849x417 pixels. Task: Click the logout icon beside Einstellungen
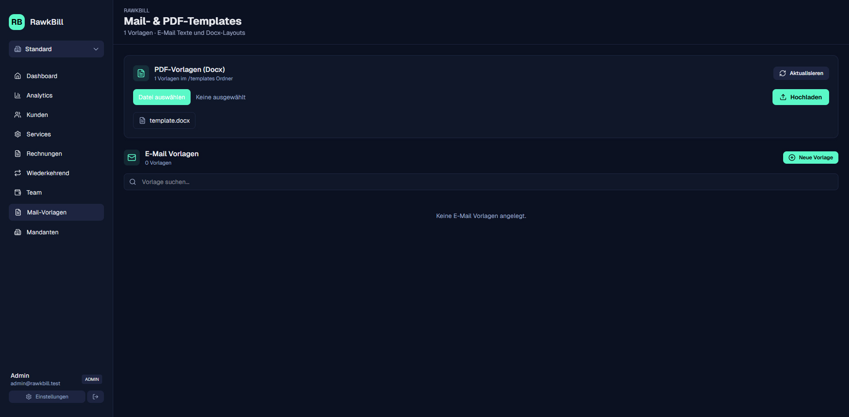(x=96, y=397)
